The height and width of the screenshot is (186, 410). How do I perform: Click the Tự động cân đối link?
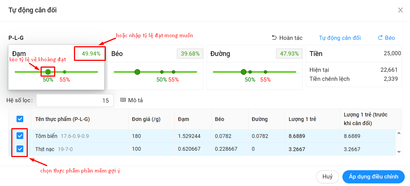pos(340,38)
